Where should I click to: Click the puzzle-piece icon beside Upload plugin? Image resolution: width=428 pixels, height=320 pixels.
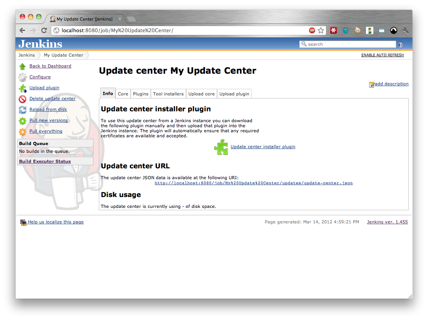[22, 88]
